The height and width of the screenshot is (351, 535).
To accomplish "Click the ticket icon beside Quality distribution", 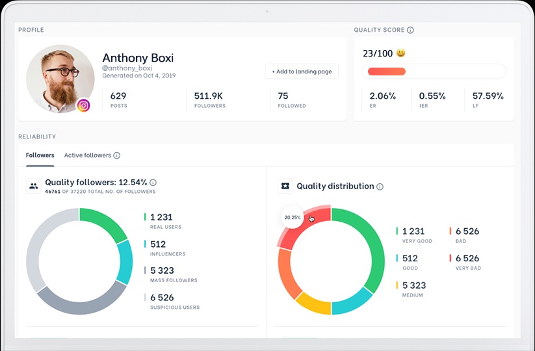I will pyautogui.click(x=285, y=186).
